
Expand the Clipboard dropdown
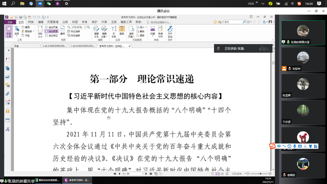pyautogui.click(x=33, y=31)
